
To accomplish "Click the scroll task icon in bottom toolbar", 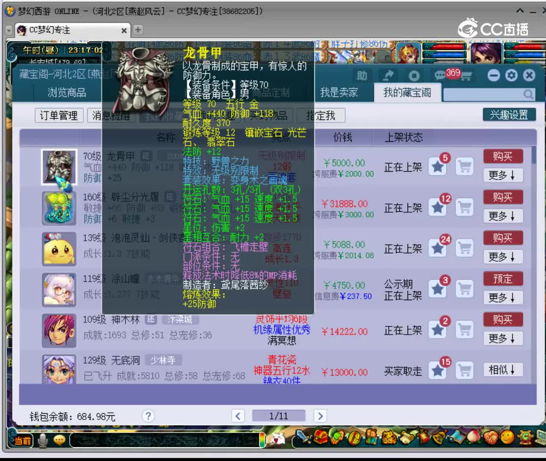I will click(x=407, y=438).
